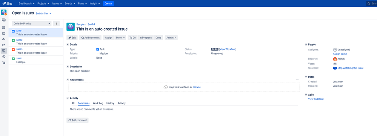Transition issue to Done

(158, 38)
